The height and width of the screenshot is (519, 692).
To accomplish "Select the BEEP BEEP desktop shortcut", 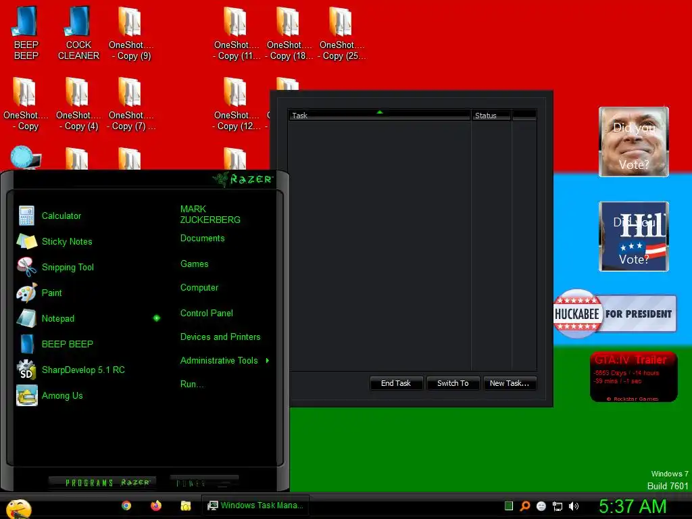I will point(26,32).
